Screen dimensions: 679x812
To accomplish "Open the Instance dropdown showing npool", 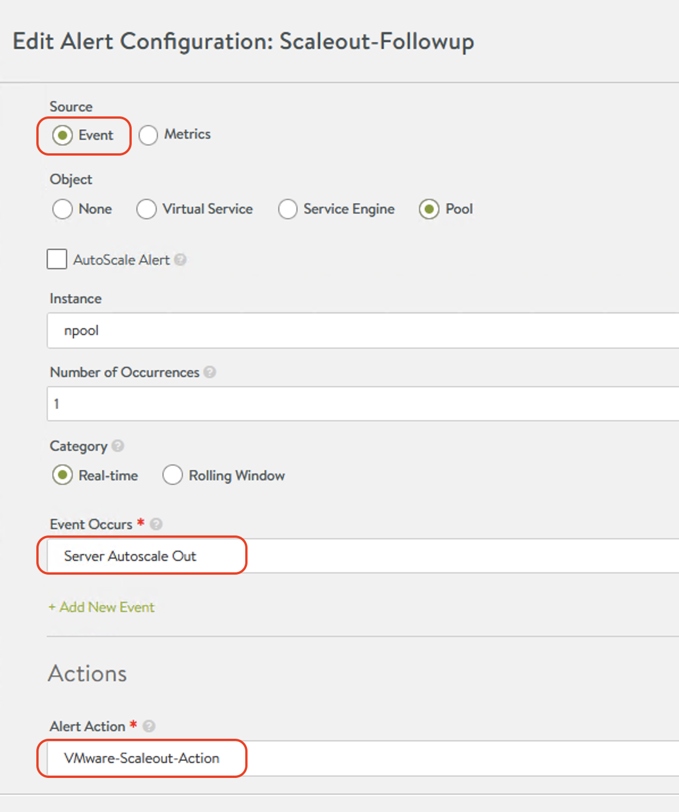I will (x=363, y=330).
